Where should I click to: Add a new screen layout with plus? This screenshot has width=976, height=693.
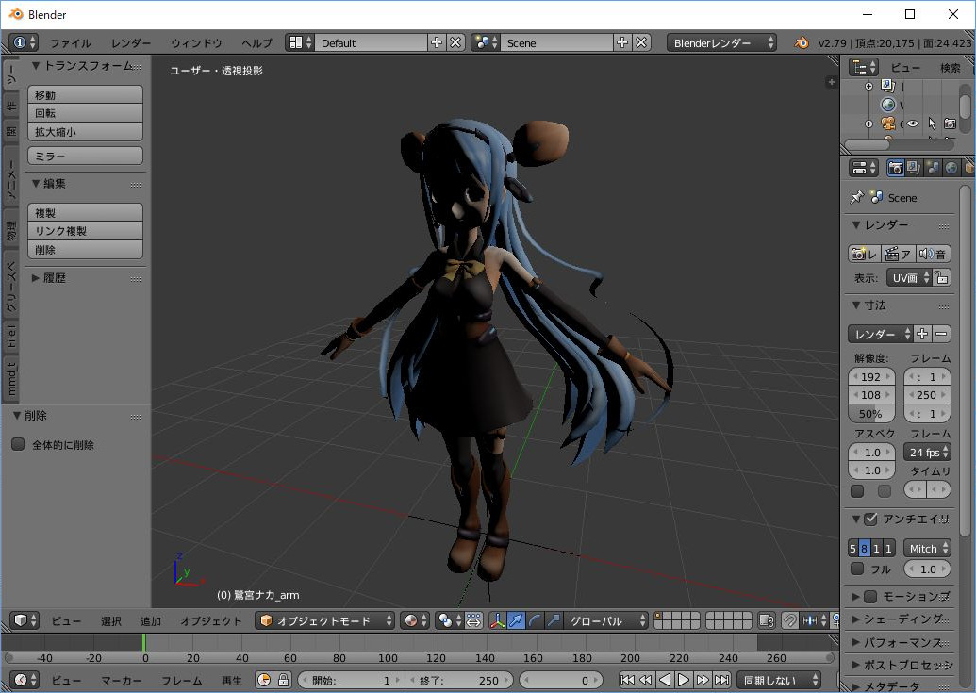(x=437, y=42)
